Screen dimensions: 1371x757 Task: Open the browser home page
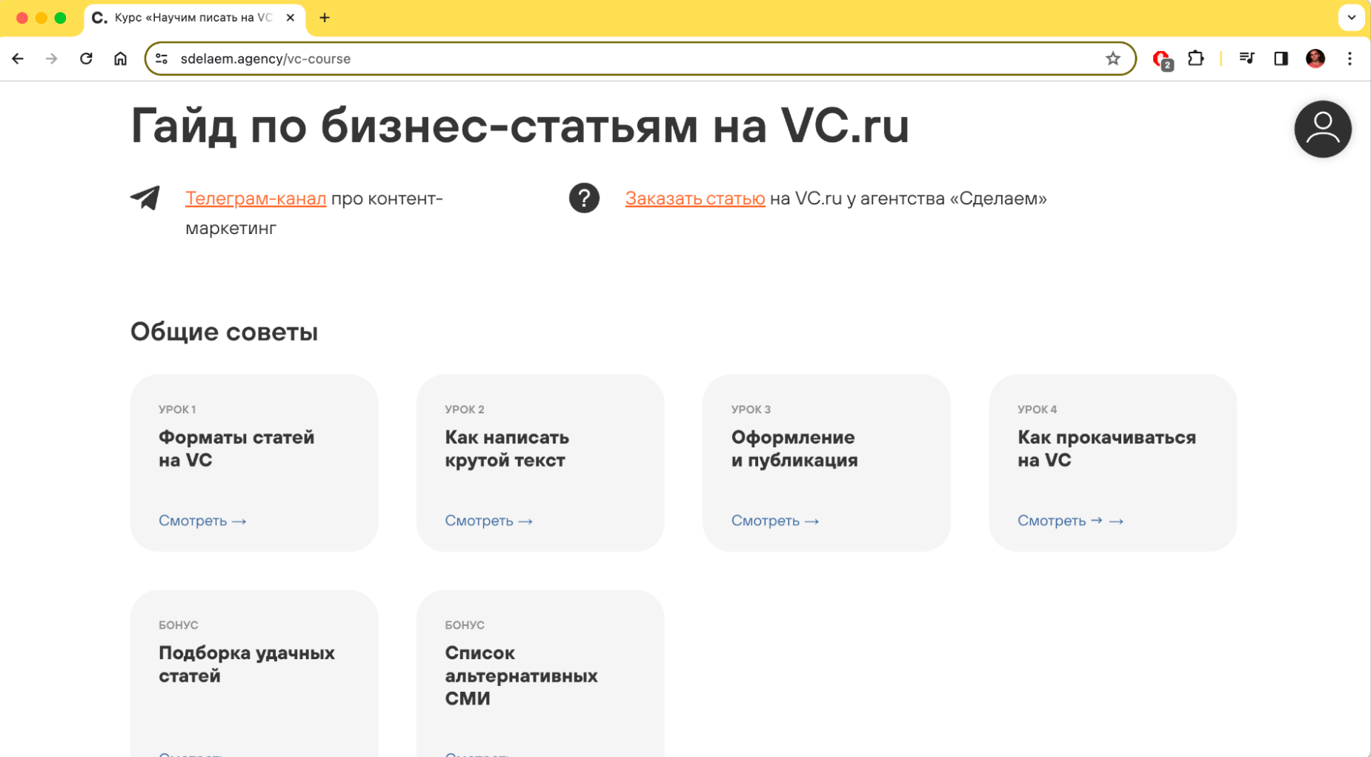pyautogui.click(x=120, y=59)
